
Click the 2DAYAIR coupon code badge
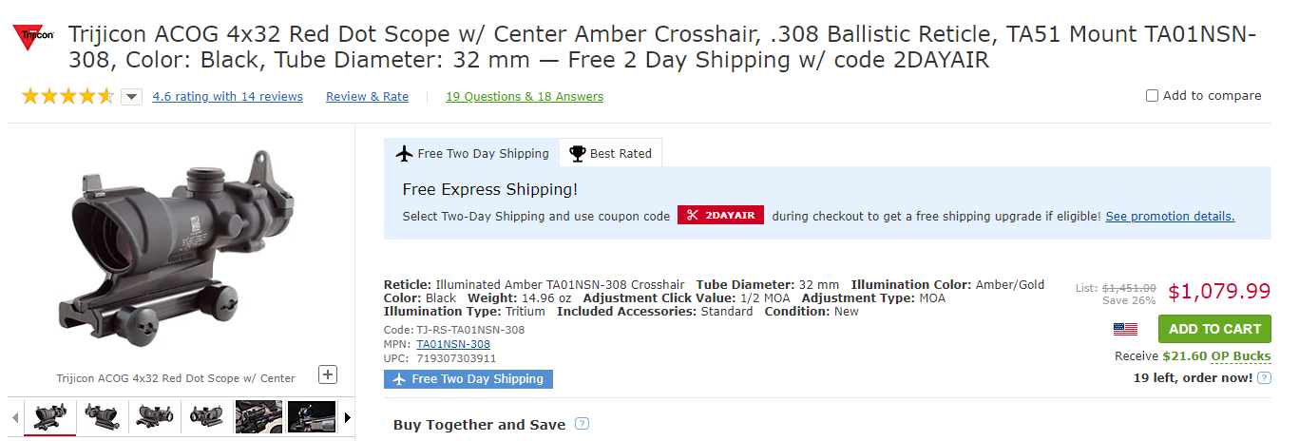pos(720,216)
